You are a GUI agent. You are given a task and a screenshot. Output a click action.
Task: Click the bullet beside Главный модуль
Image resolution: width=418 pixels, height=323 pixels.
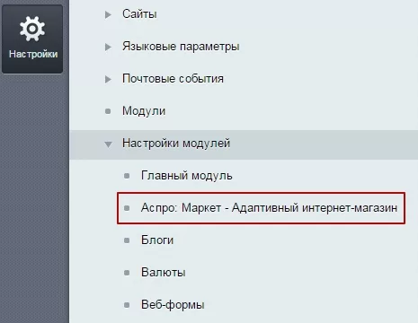click(127, 176)
